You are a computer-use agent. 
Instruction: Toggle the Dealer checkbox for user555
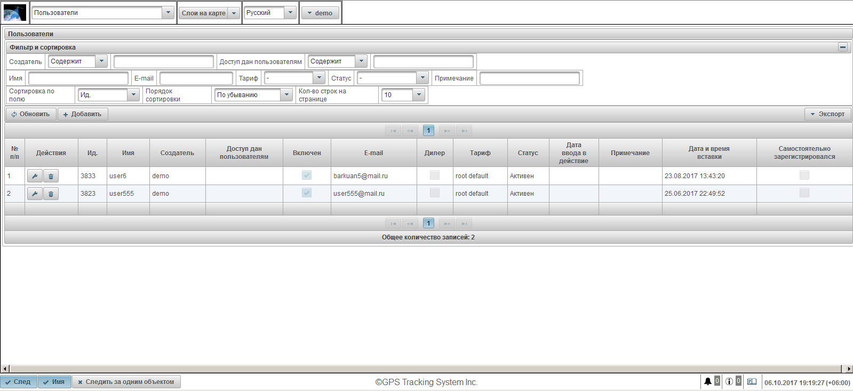coord(435,193)
